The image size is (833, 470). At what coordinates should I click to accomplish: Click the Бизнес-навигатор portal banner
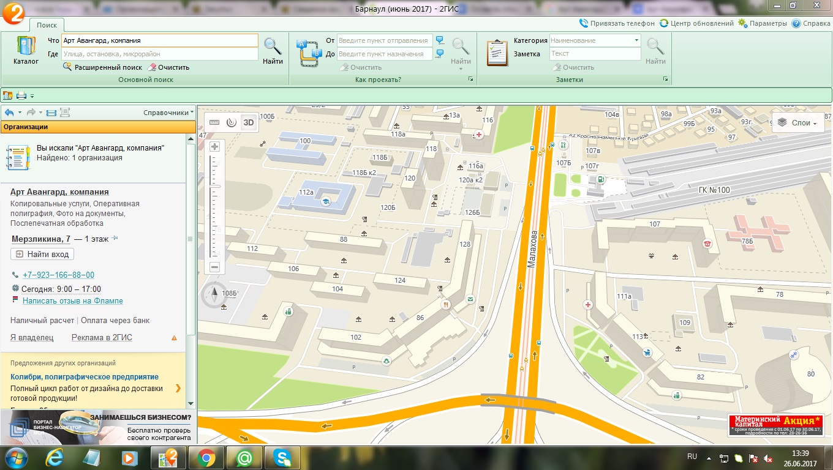click(98, 427)
